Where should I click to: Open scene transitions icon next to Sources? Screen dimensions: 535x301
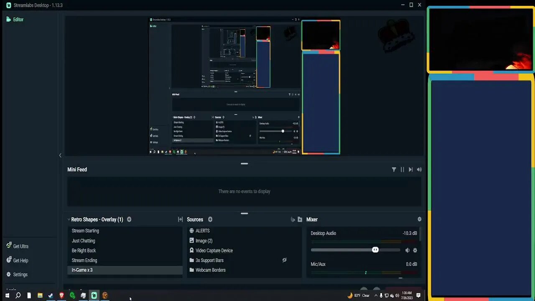point(181,219)
